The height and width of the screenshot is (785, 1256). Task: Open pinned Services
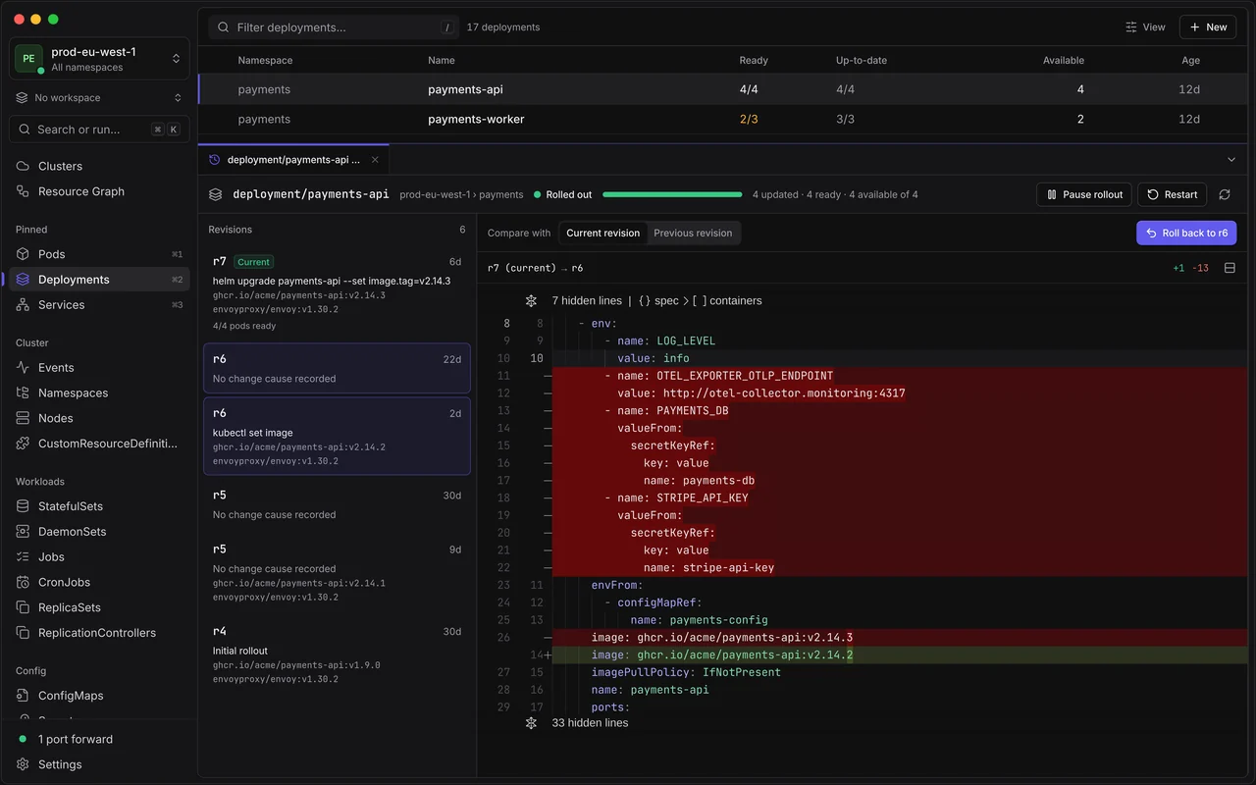99,305
